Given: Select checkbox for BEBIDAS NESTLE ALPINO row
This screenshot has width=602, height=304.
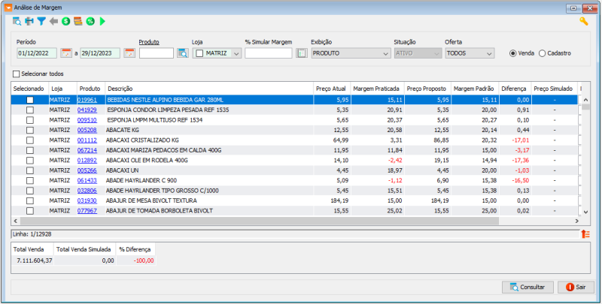Looking at the screenshot, I should tap(29, 100).
